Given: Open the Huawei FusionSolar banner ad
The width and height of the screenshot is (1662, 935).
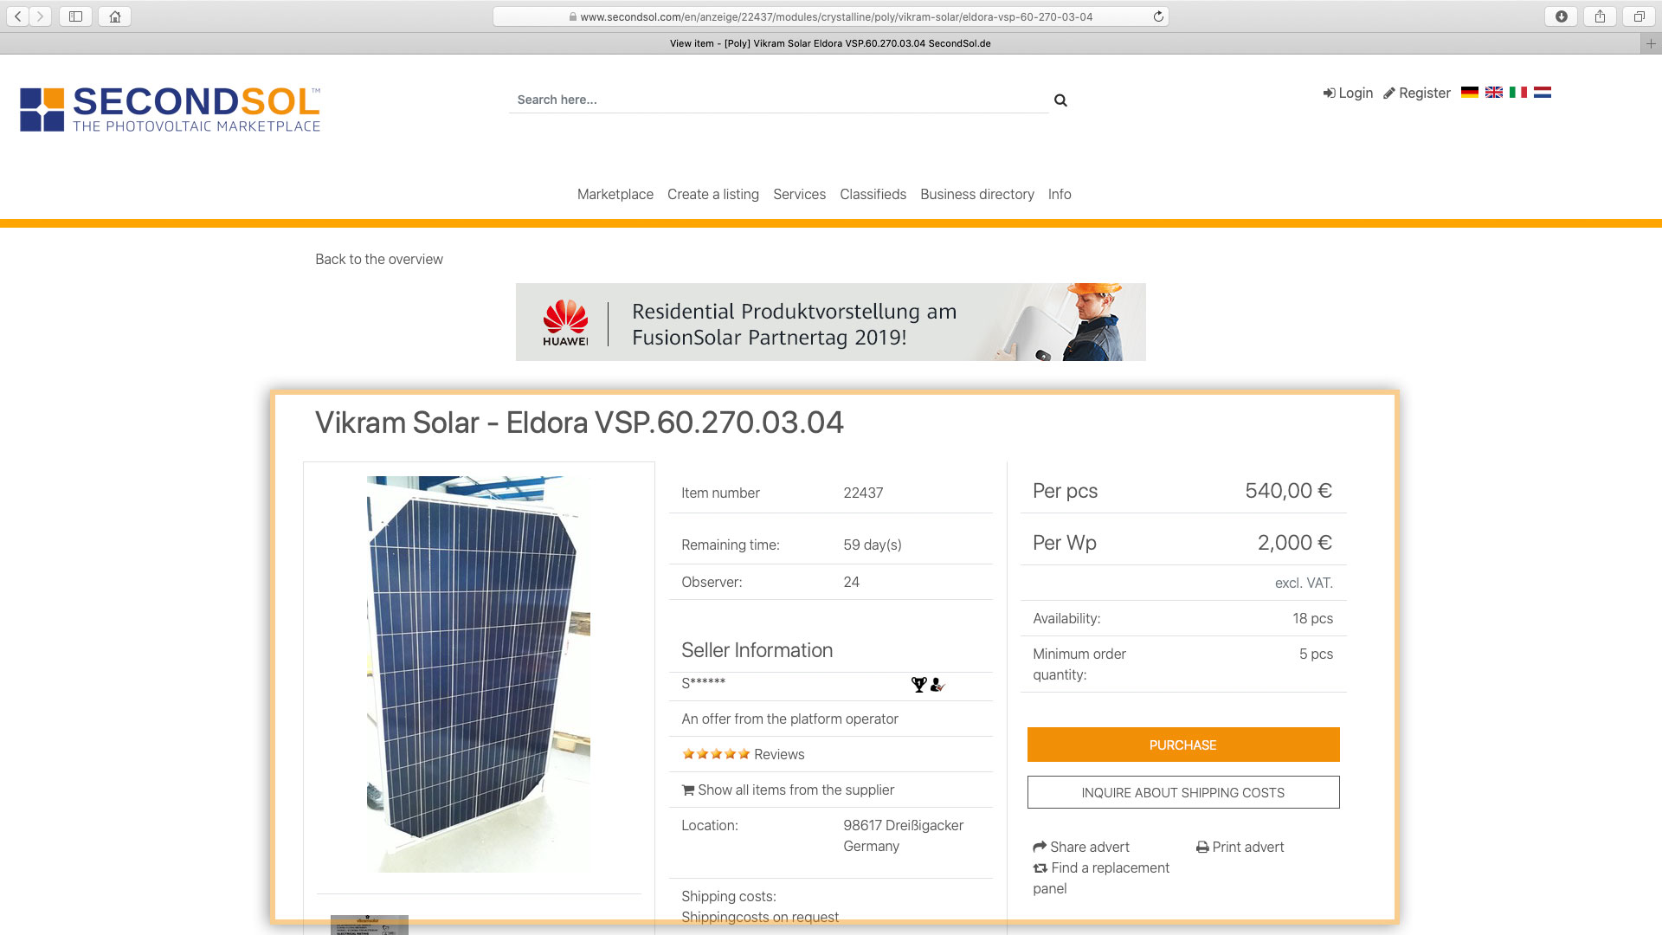Looking at the screenshot, I should coord(830,322).
